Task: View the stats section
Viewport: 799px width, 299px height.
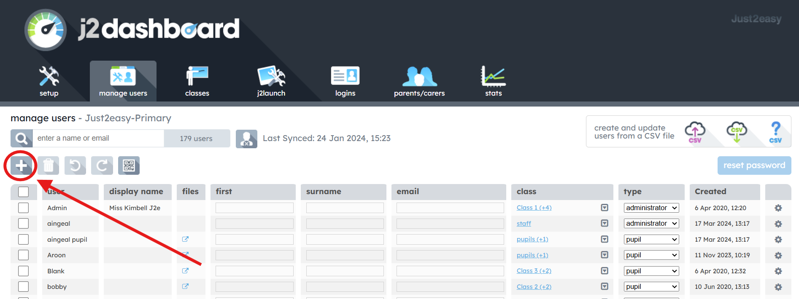Action: 493,82
